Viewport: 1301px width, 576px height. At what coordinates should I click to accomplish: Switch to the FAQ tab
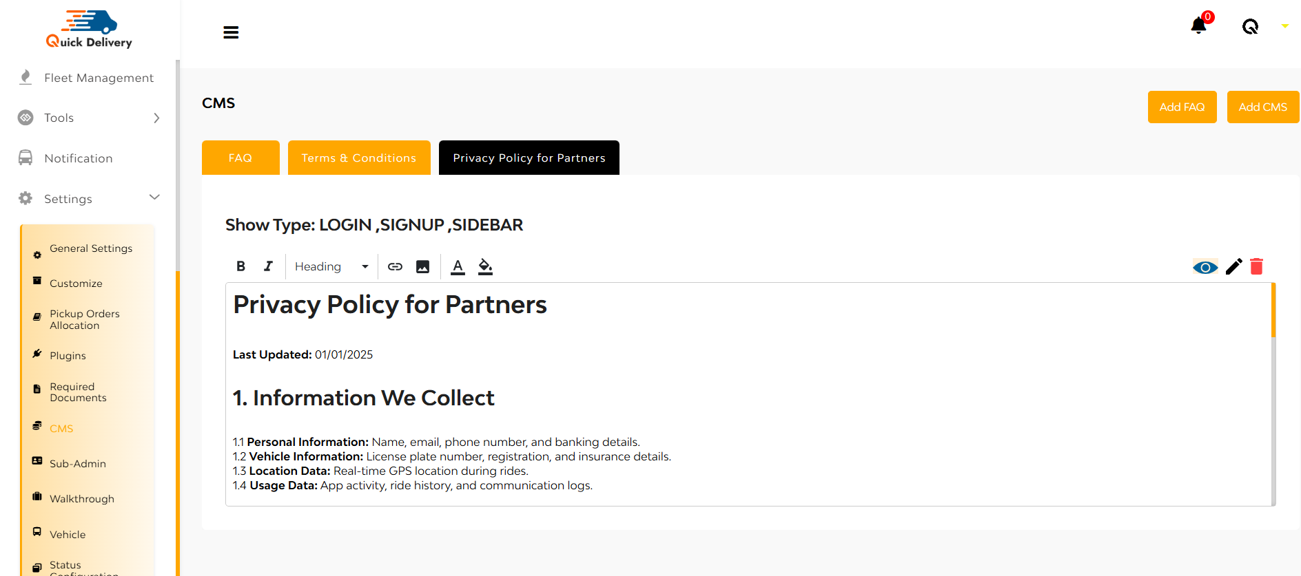[x=240, y=158]
